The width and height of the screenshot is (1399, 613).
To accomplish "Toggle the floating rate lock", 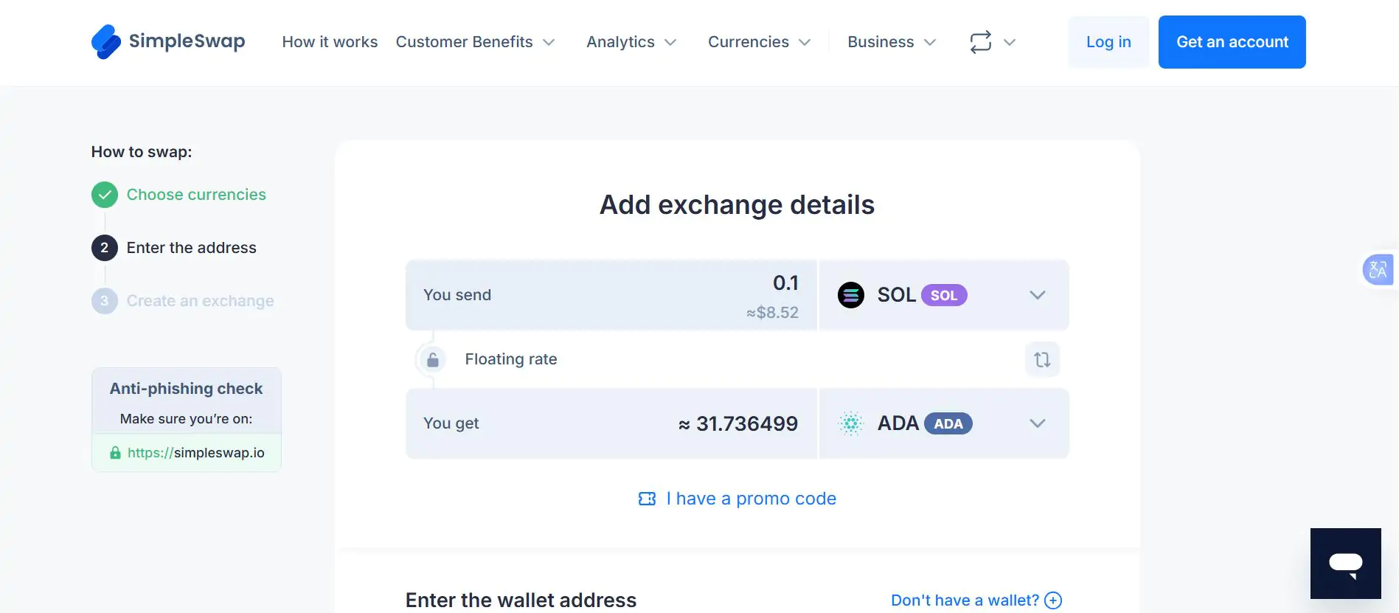I will pyautogui.click(x=432, y=359).
